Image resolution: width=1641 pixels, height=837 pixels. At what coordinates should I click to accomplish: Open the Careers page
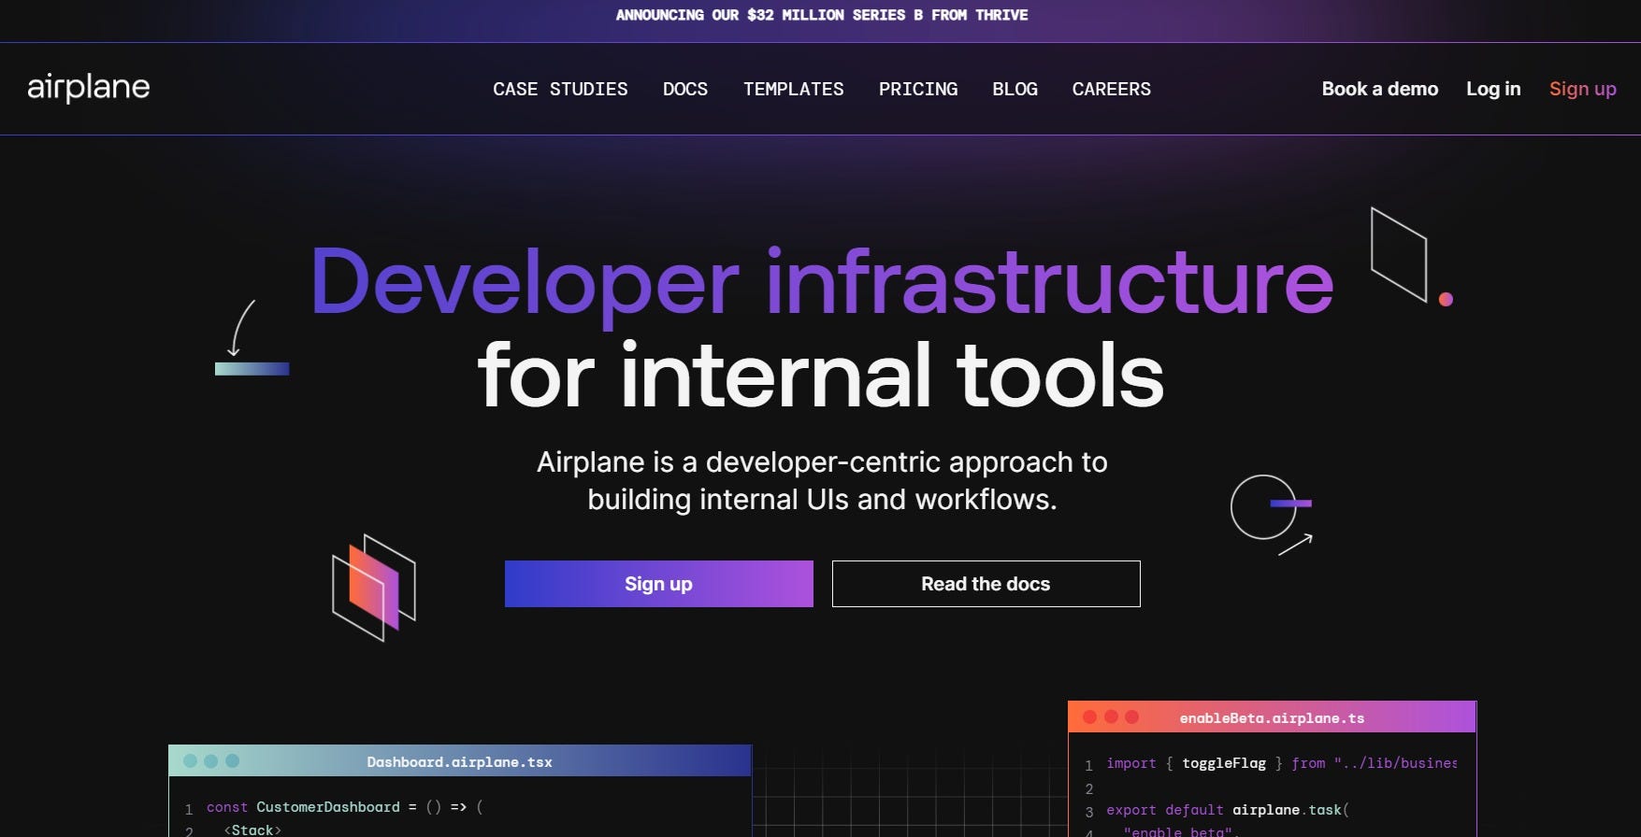1111,89
